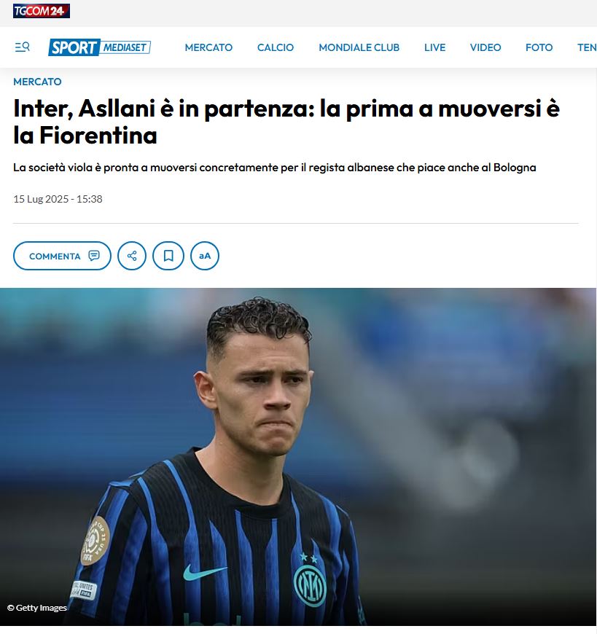Share the article via share icon
597x634 pixels.
pos(132,256)
